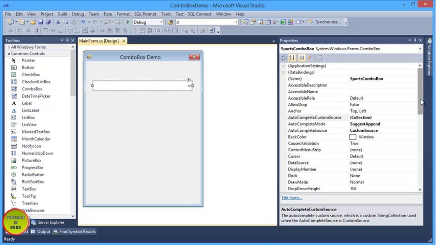The image size is (436, 245).
Task: Click the Save All toolbar icon
Action: [x=48, y=22]
